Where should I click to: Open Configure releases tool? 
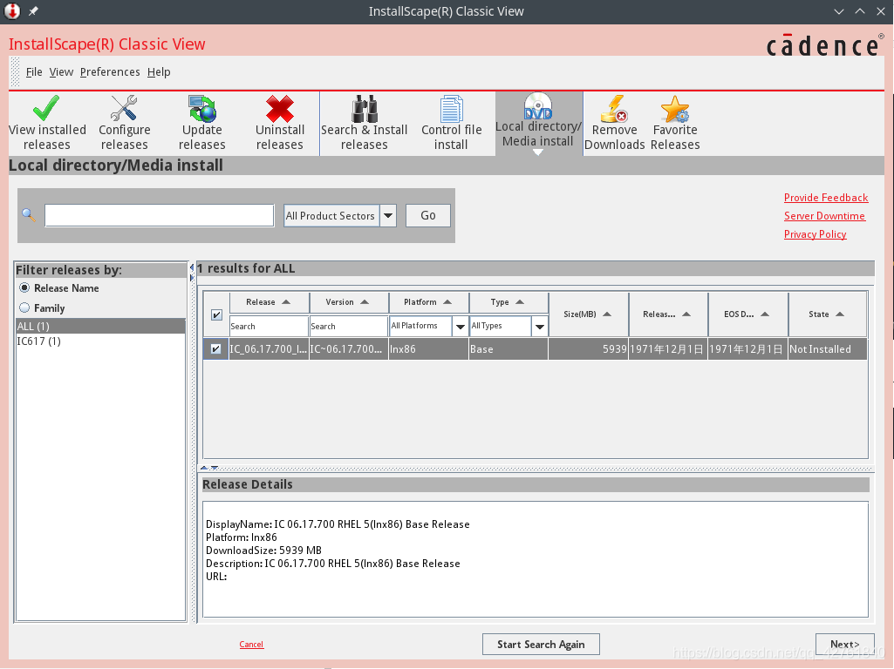[x=125, y=124]
